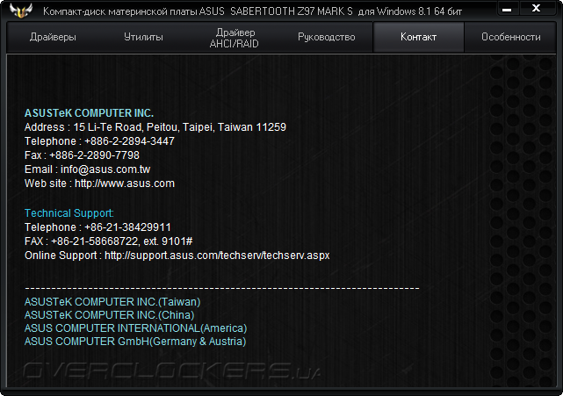The image size is (563, 396).
Task: Select the Контакт tab
Action: 419,37
